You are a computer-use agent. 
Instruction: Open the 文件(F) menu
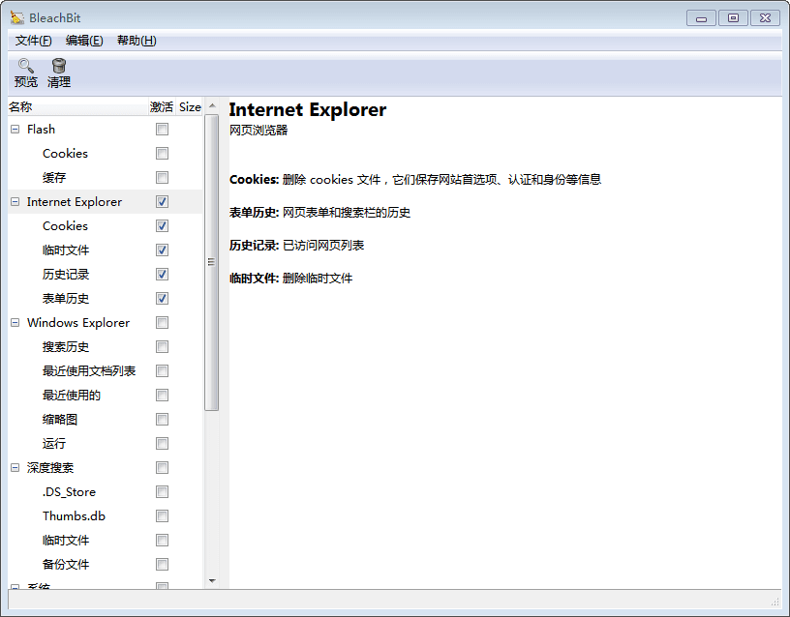point(33,41)
